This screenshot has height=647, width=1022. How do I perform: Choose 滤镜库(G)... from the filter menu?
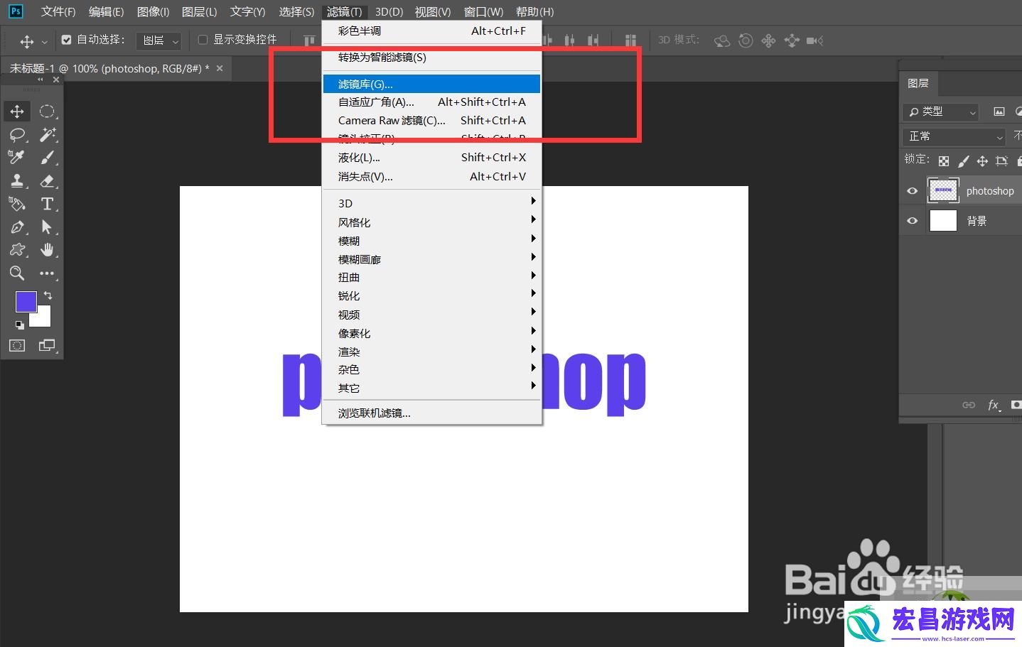pyautogui.click(x=431, y=84)
